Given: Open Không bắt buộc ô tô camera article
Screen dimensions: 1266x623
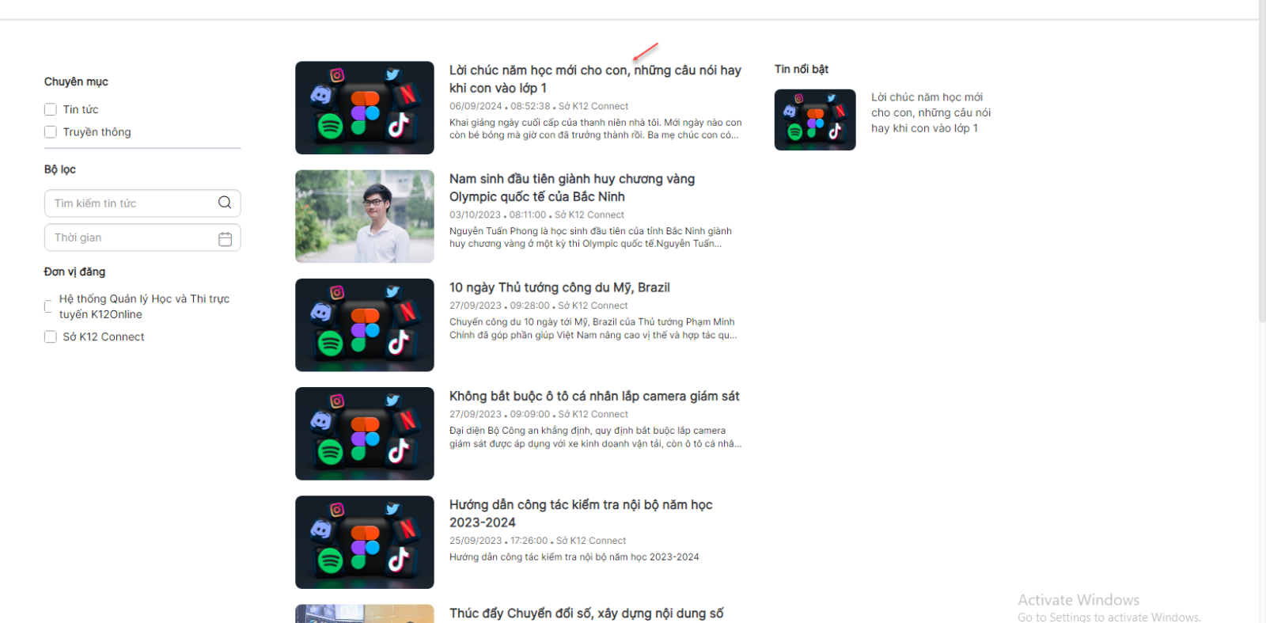Looking at the screenshot, I should (x=593, y=396).
